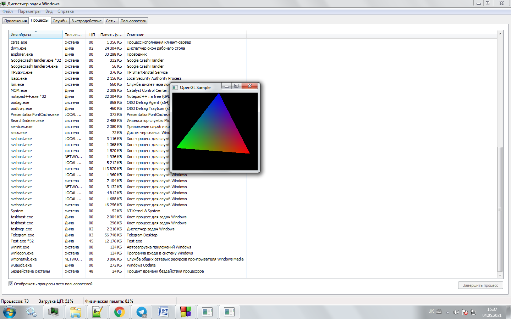This screenshot has height=319, width=511.
Task: Click the Show Desktop strip beside the clock
Action: (x=509, y=312)
